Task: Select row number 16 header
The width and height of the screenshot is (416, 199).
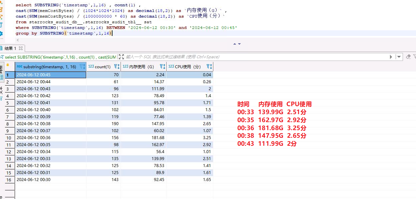Action: coord(10,180)
